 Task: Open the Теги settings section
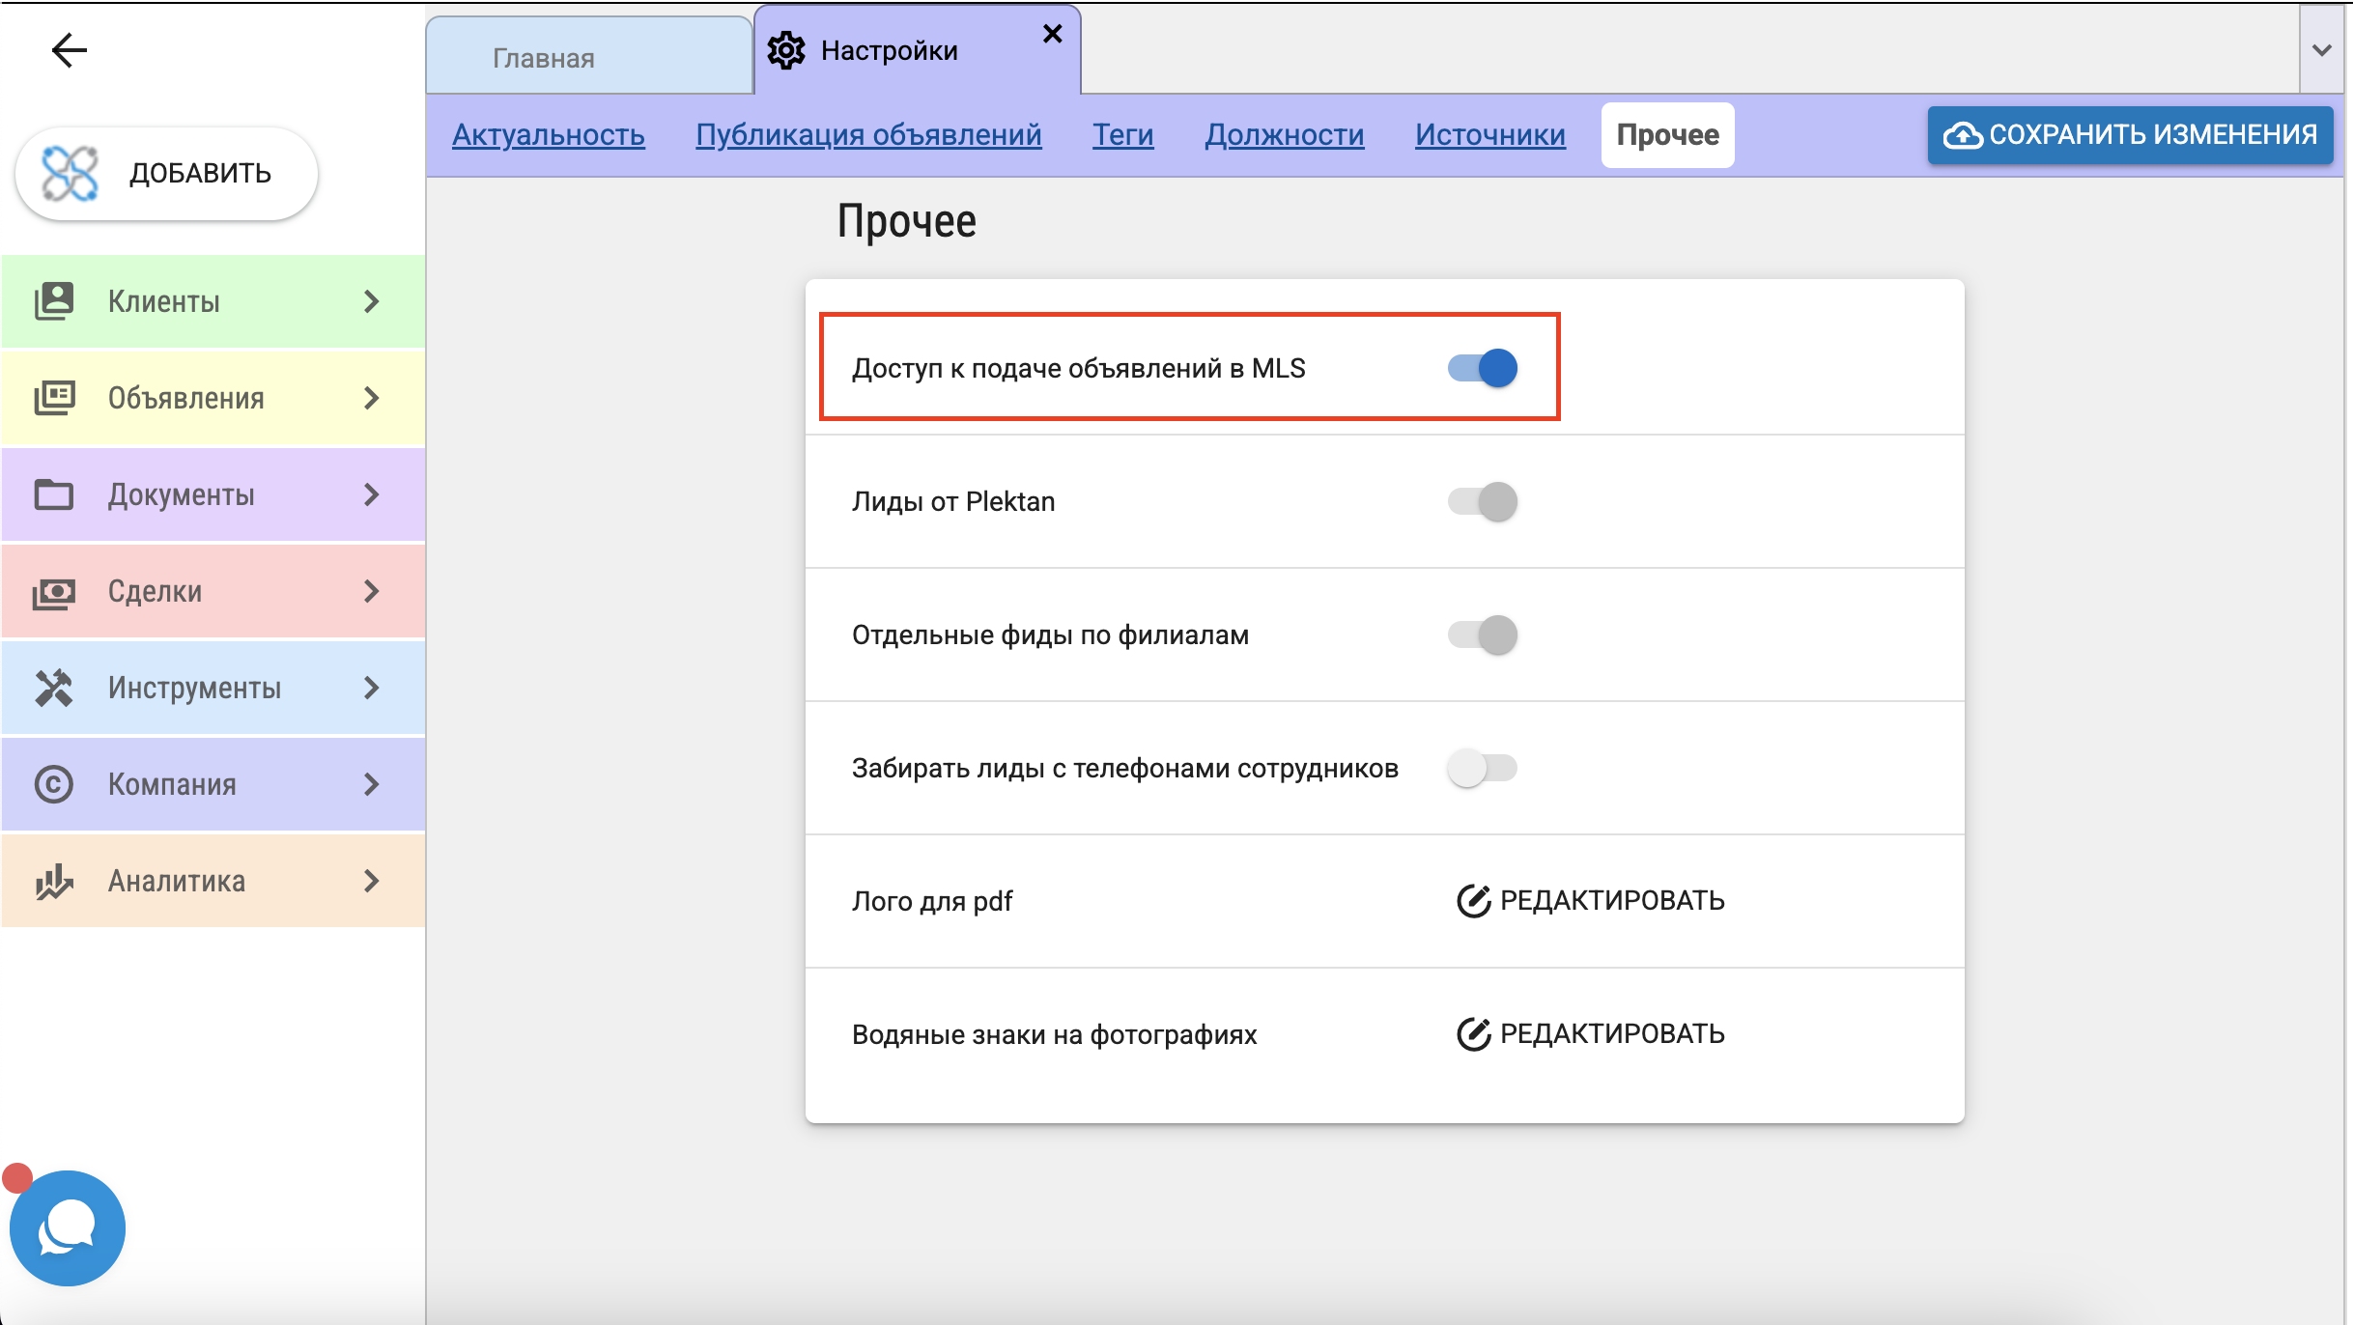click(x=1123, y=135)
